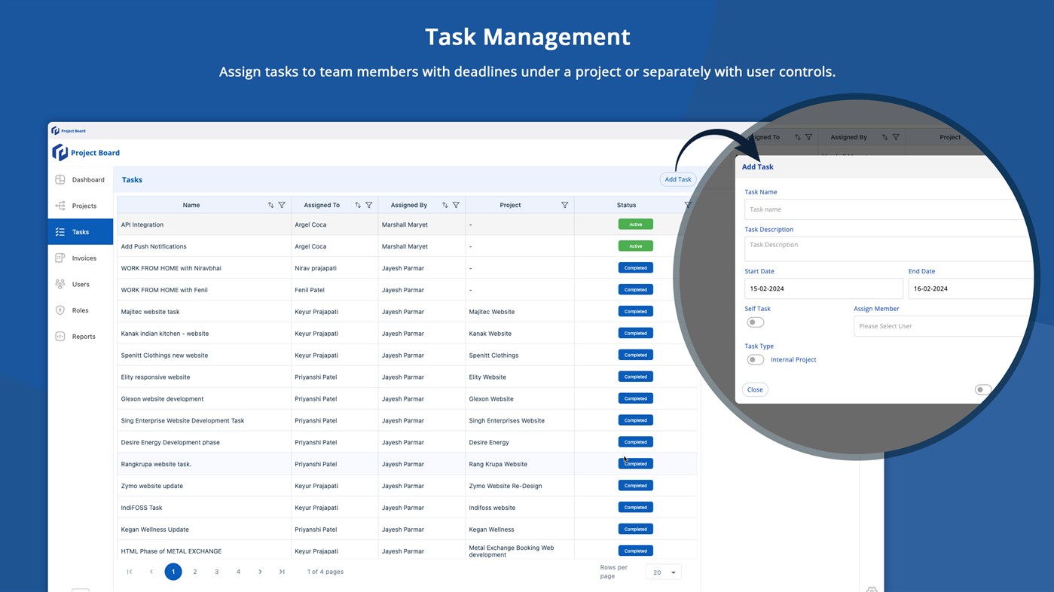Open the rows per page dropdown
The image size is (1054, 592).
tap(664, 572)
